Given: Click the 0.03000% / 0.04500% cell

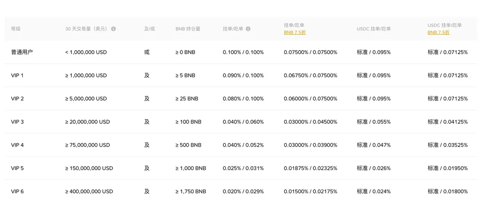Looking at the screenshot, I should point(311,122).
